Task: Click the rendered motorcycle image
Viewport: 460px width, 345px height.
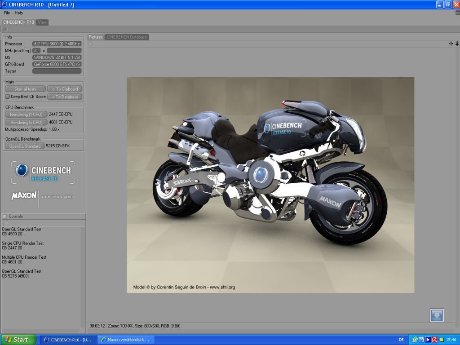Action: click(x=270, y=185)
